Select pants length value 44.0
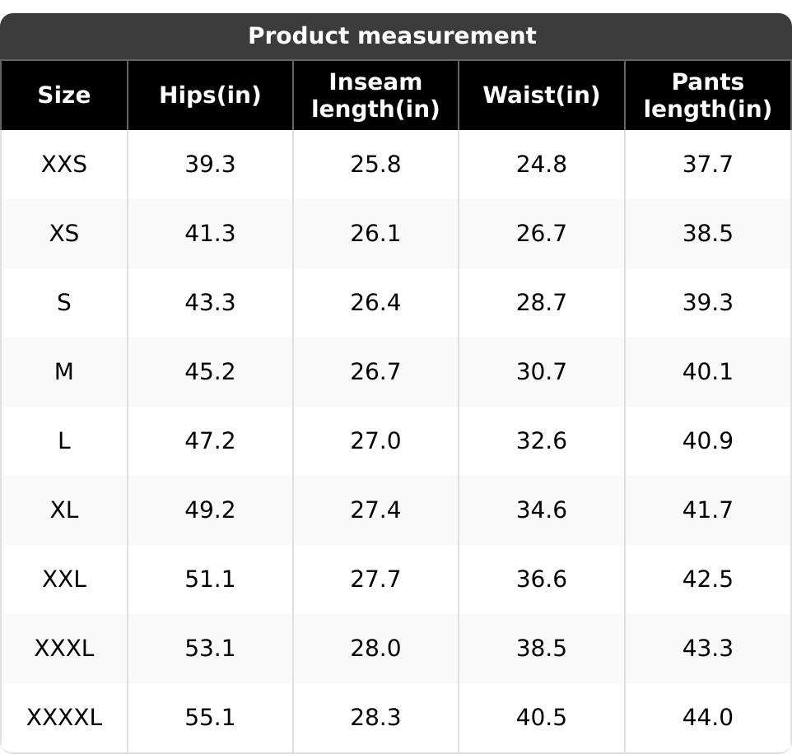 (708, 717)
